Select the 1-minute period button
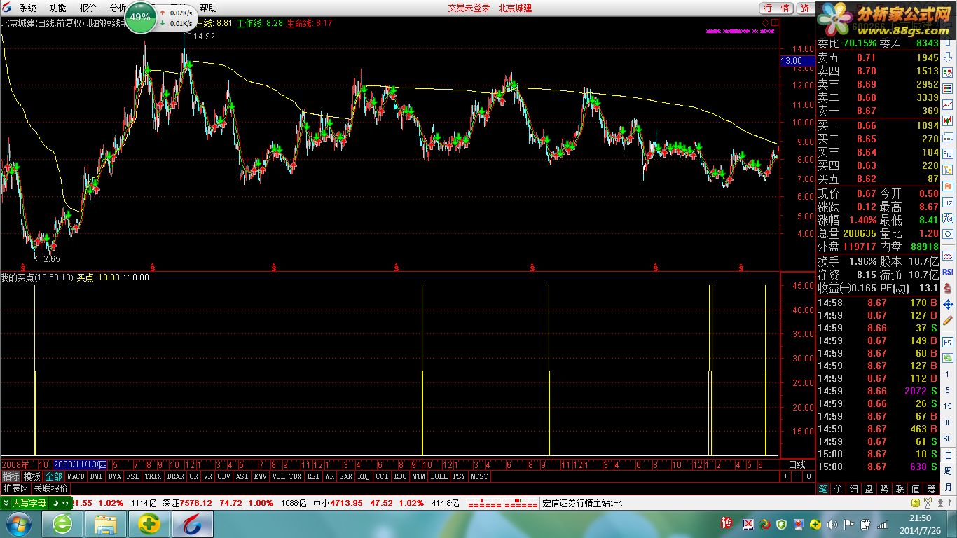This screenshot has height=538, width=957. tap(948, 374)
